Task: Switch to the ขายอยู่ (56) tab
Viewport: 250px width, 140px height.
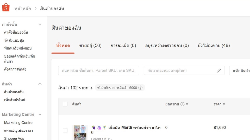Action: click(x=90, y=46)
